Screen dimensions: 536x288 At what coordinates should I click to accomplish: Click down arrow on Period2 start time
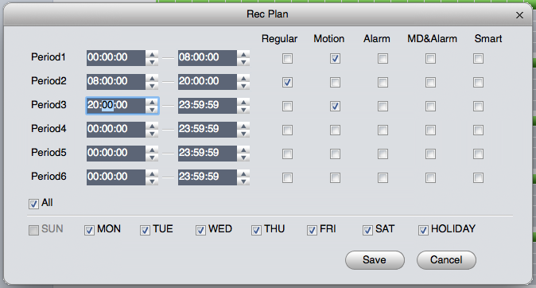pos(152,86)
